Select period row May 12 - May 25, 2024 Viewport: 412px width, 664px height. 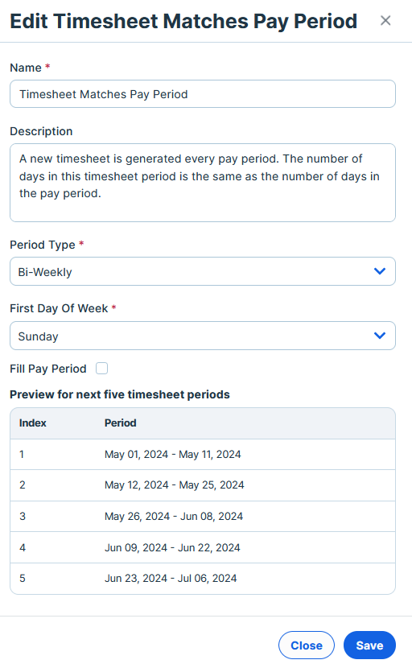[203, 485]
